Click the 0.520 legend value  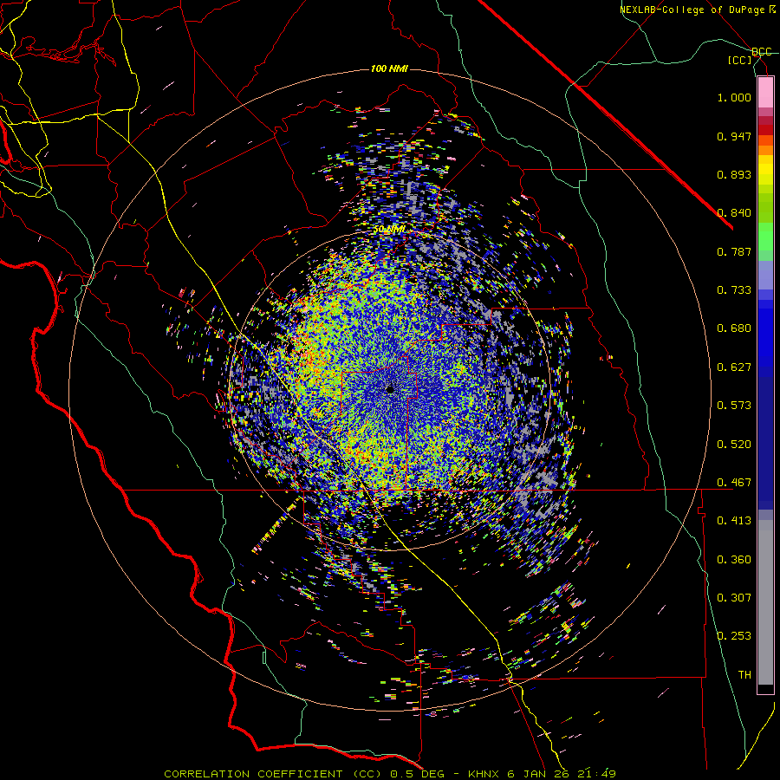click(734, 445)
